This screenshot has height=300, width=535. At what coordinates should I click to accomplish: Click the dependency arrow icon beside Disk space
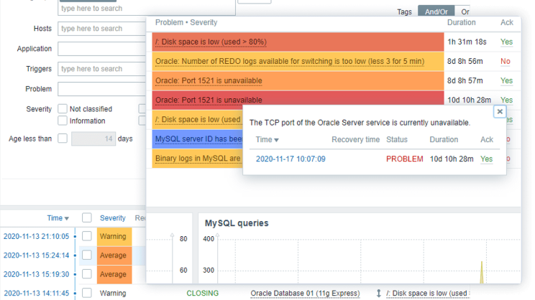point(378,294)
